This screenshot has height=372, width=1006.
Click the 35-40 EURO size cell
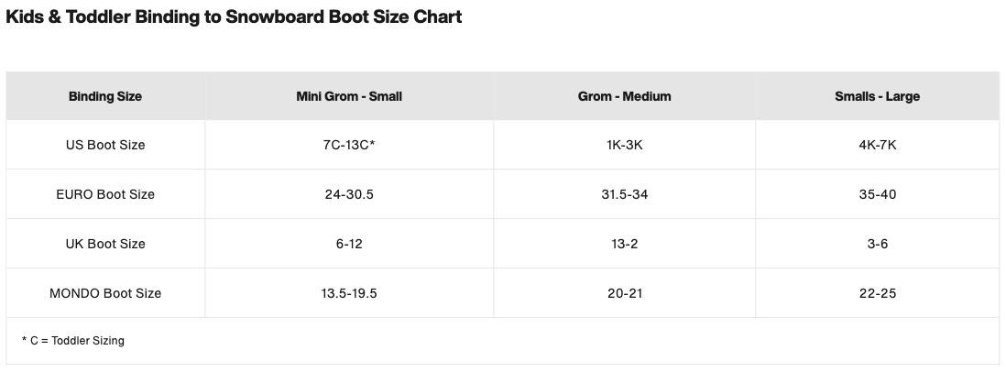pos(877,194)
